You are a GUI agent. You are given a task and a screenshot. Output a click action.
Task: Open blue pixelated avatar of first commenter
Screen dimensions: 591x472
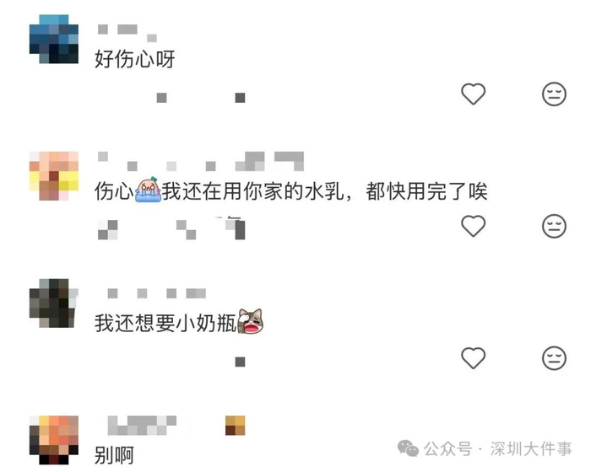pyautogui.click(x=54, y=39)
